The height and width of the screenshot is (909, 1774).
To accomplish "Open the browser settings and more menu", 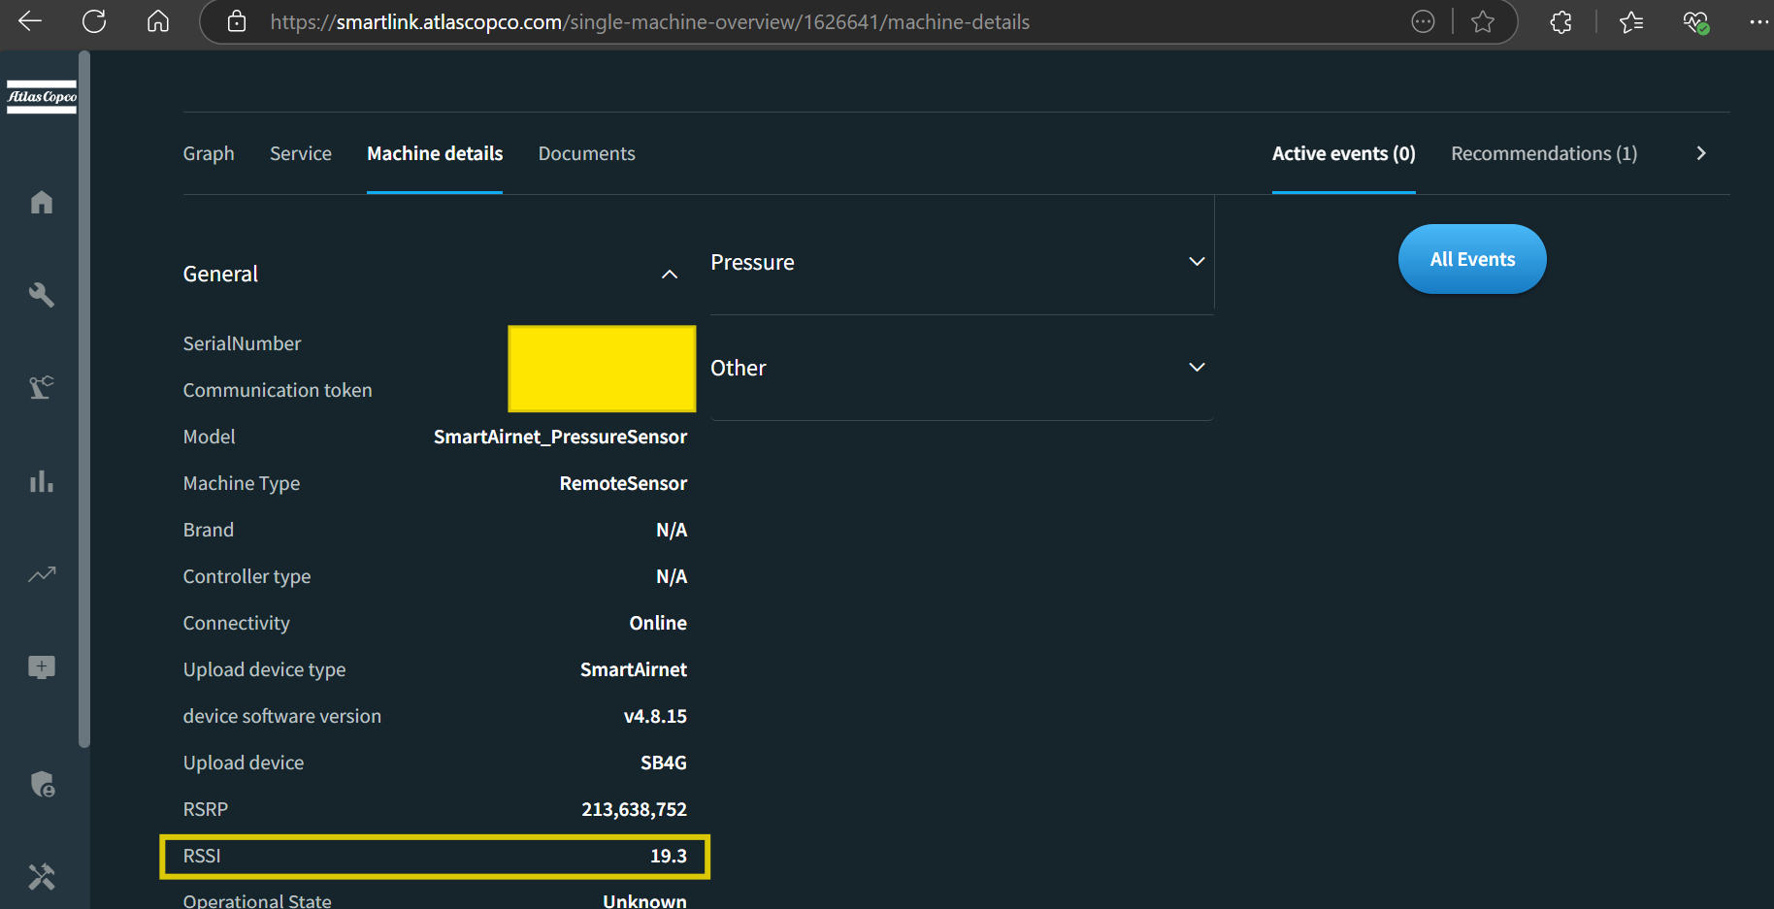I will (1758, 21).
